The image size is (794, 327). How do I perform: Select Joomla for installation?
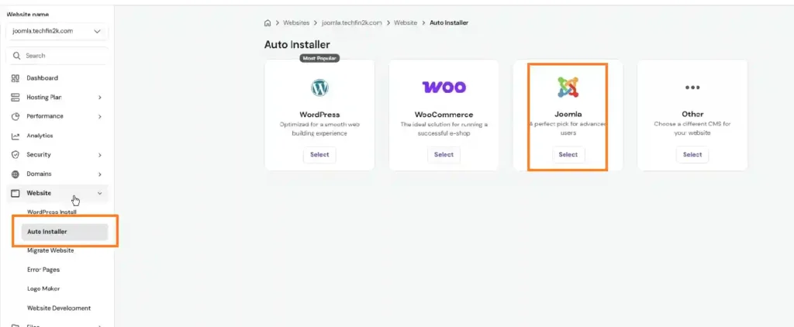[568, 155]
